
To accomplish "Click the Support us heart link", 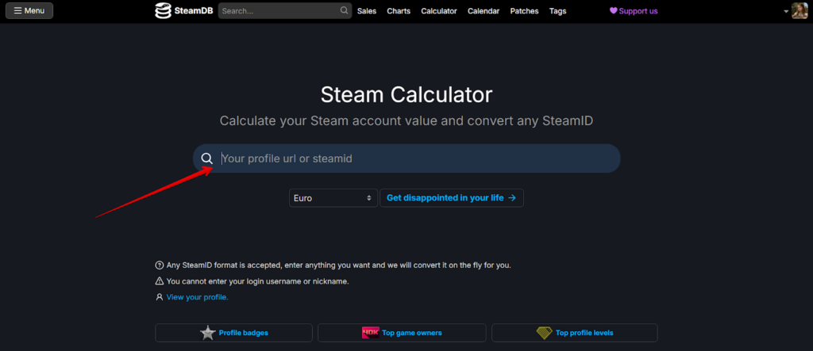I will [x=634, y=11].
